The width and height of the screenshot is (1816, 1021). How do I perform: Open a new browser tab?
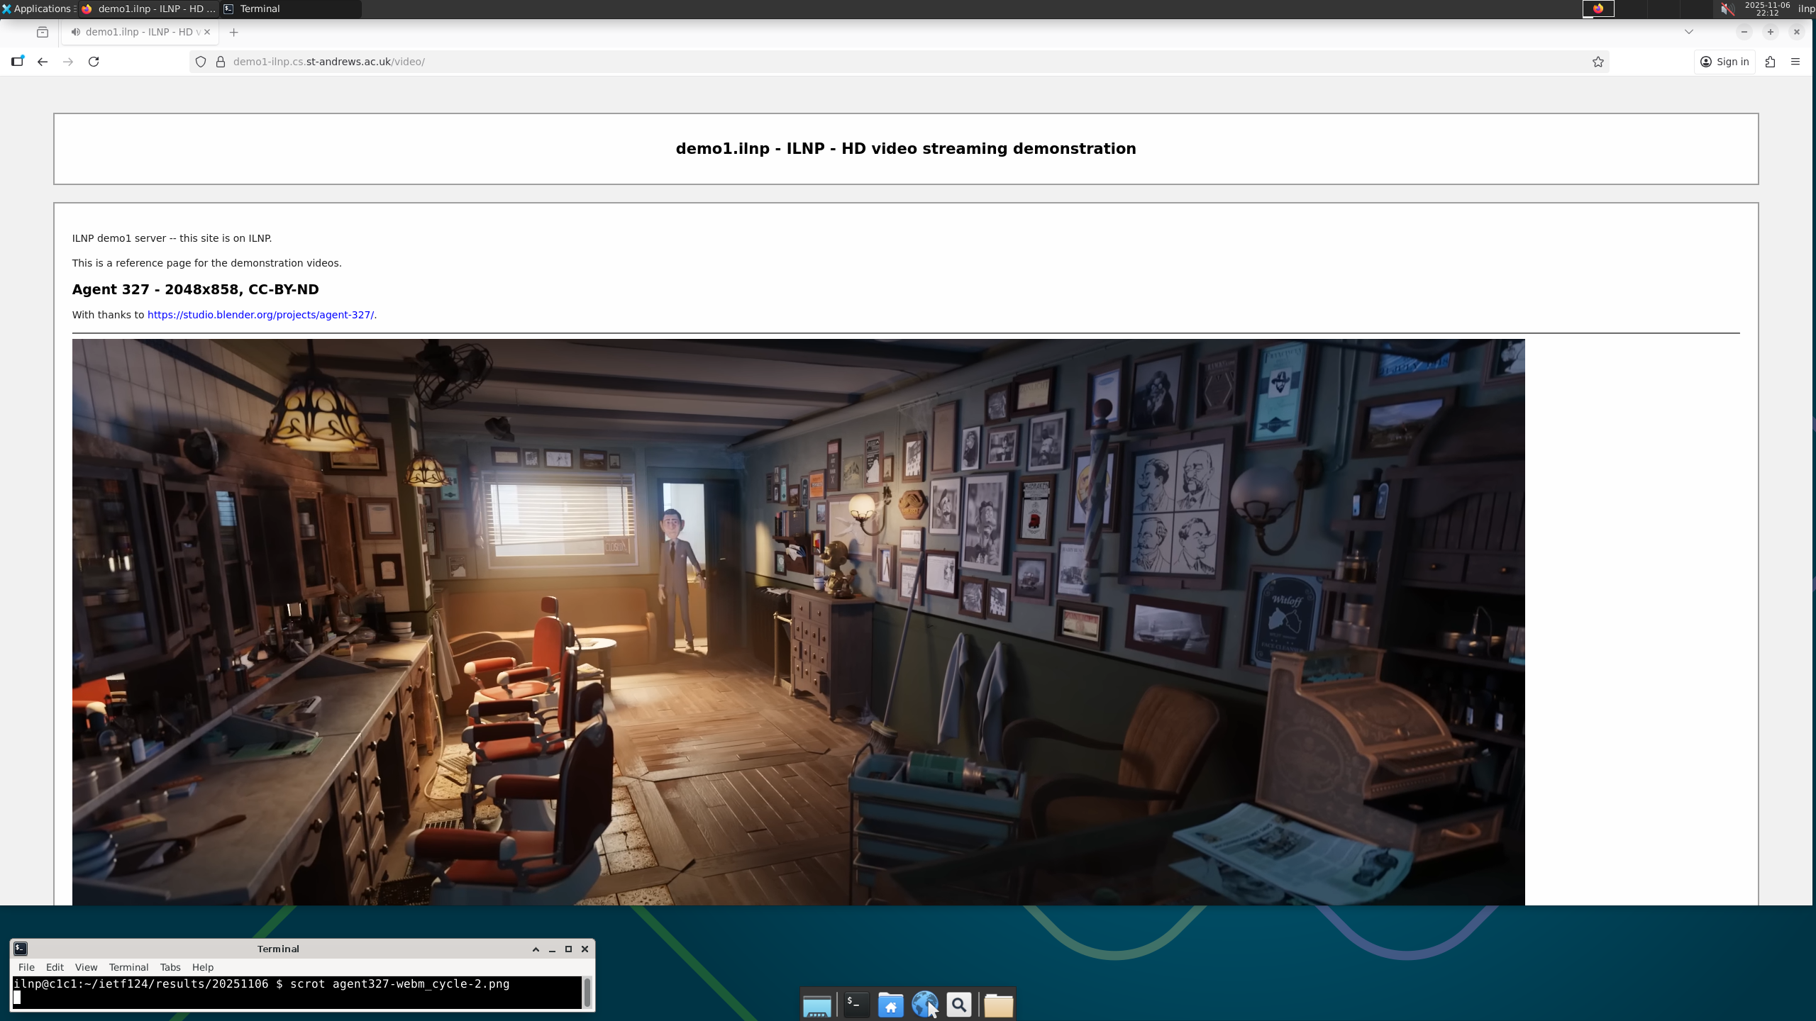(x=233, y=32)
